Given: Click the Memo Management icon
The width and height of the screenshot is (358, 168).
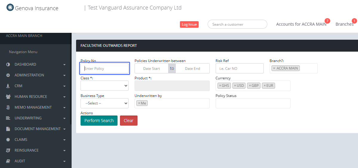Looking at the screenshot, I should coord(8,107).
